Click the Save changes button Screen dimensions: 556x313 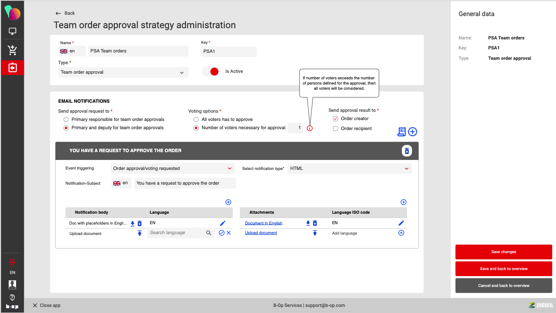point(503,252)
